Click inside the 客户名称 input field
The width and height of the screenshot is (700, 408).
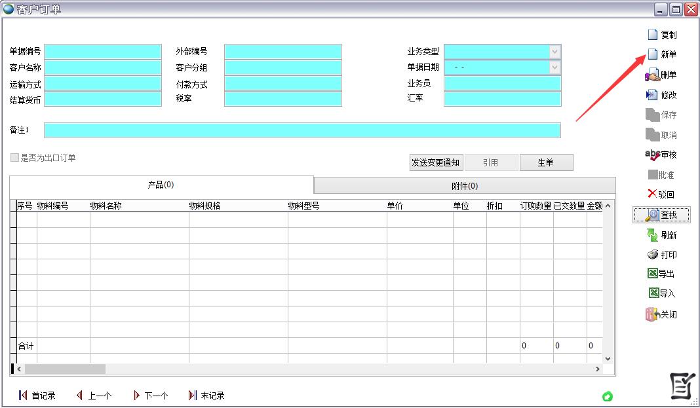point(102,67)
